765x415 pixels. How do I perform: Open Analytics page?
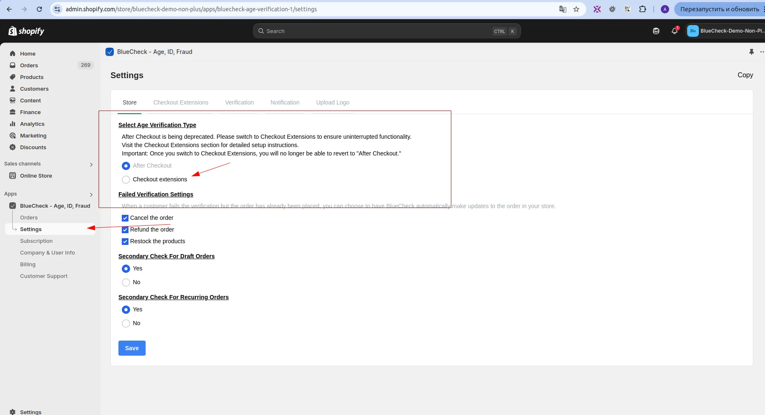point(32,124)
